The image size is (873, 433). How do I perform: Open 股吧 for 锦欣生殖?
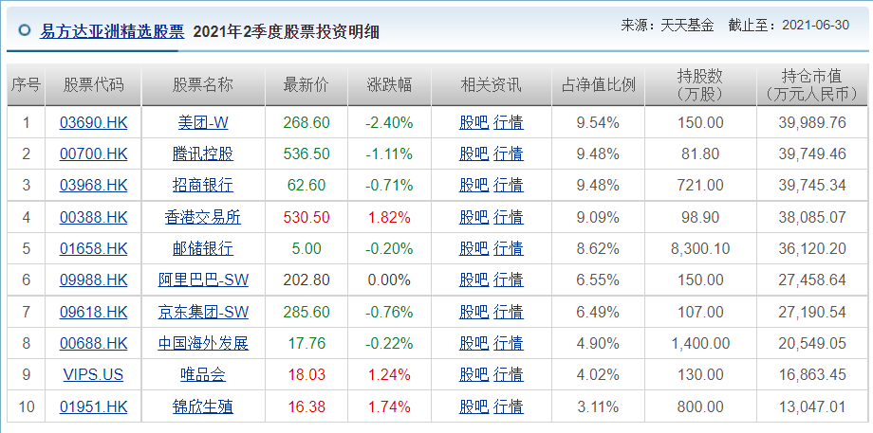[x=474, y=406]
